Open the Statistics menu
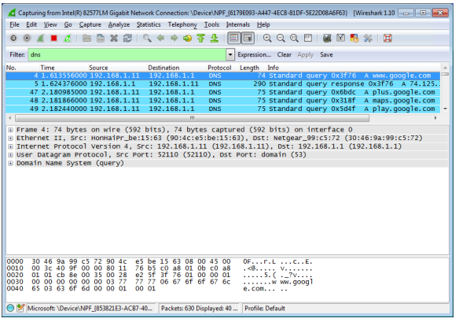Viewport: 459px width, 322px height. coord(149,24)
